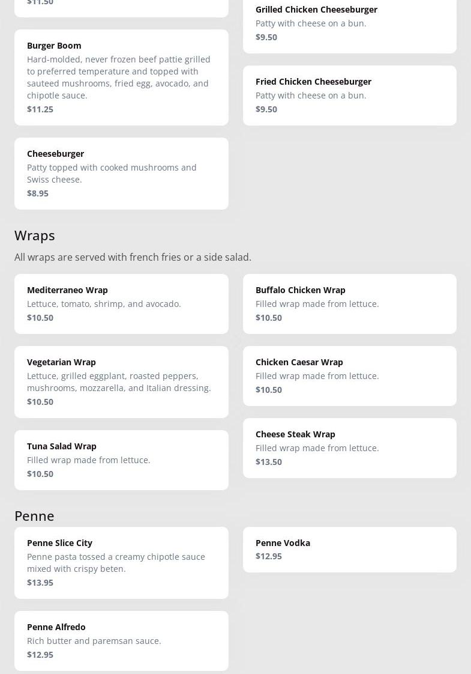
Task: Choose the Tuna Salad Wrap
Action: (121, 460)
